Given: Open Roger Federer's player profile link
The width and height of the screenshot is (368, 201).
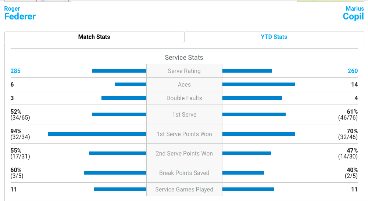Looking at the screenshot, I should coord(20,13).
